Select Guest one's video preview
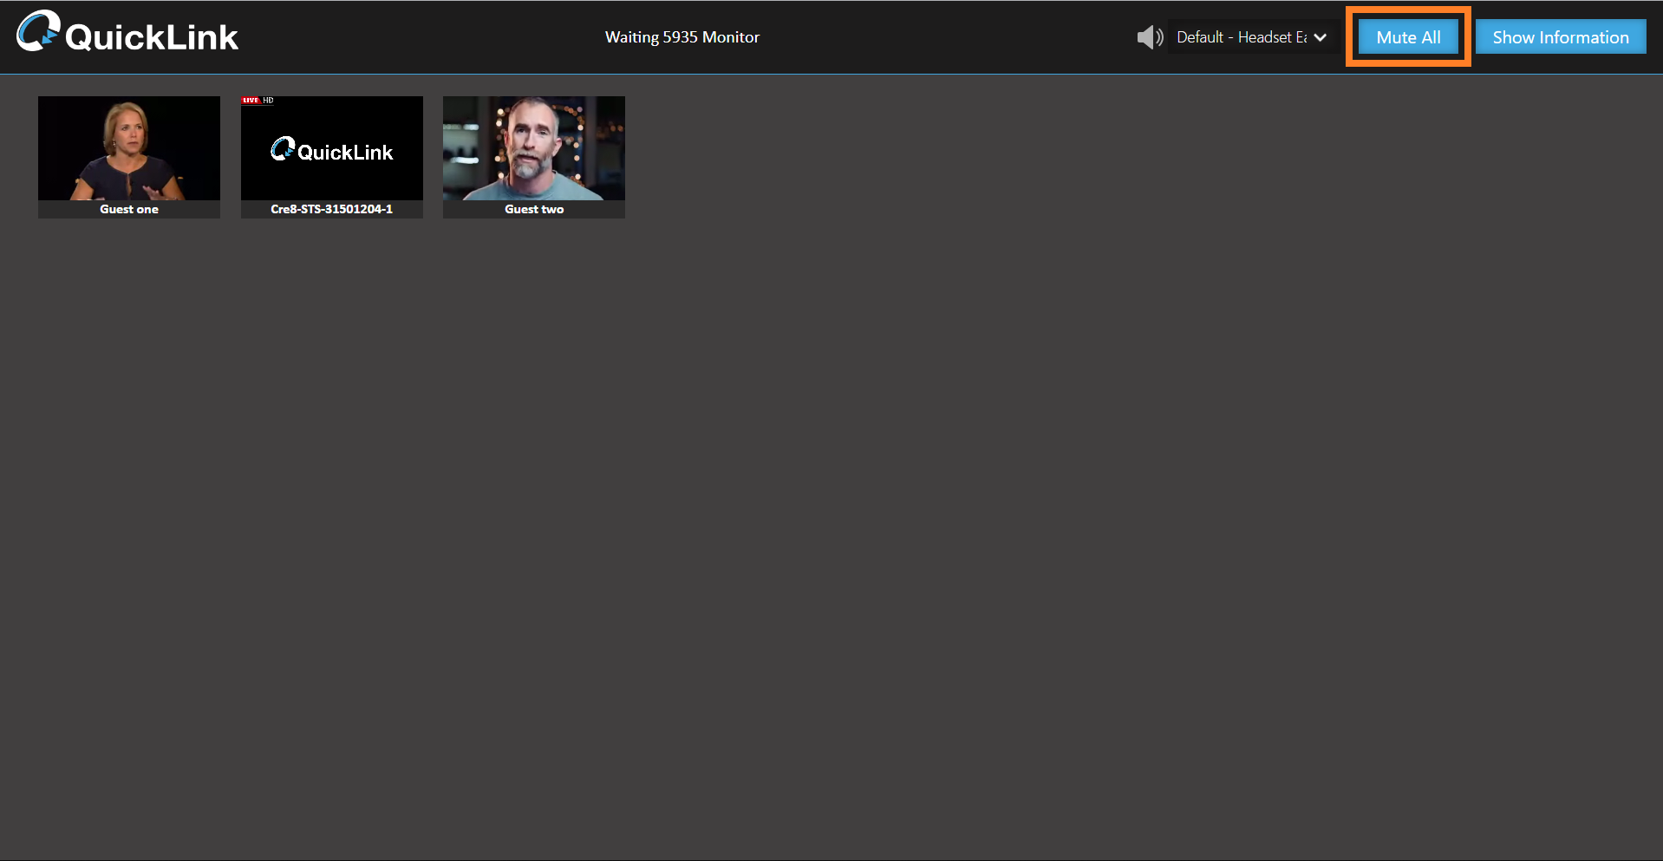Screen dimensions: 1663x861 pyautogui.click(x=129, y=148)
